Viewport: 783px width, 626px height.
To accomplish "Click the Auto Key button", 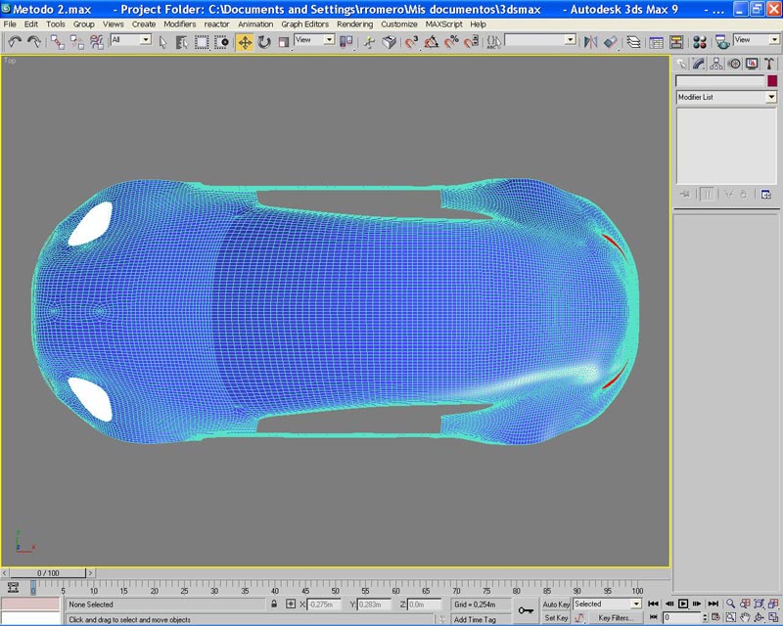I will [x=556, y=604].
